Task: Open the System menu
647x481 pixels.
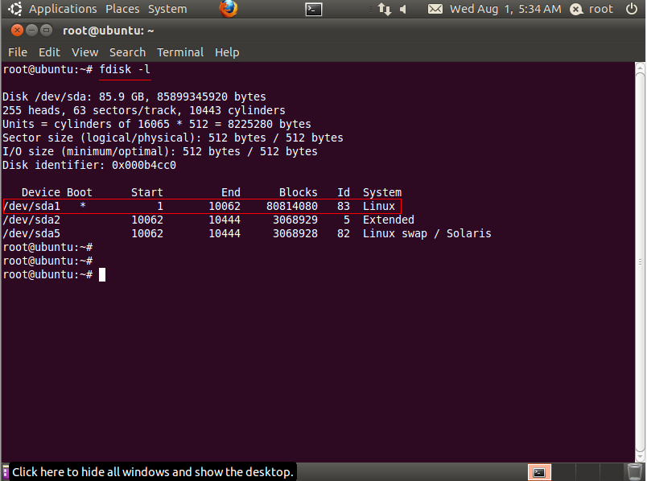Action: (167, 9)
